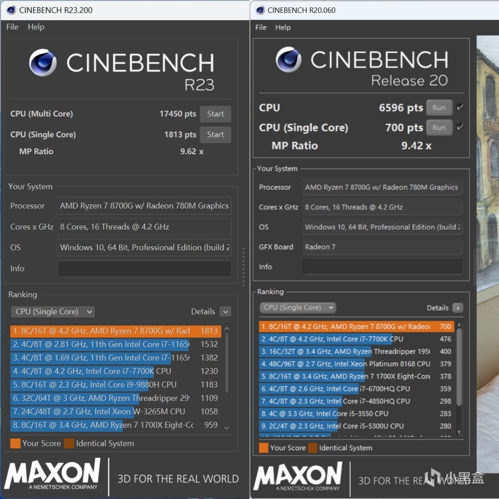Select the Ryzen 7 1700X row scoring 959
This screenshot has height=499, width=499.
[x=116, y=425]
